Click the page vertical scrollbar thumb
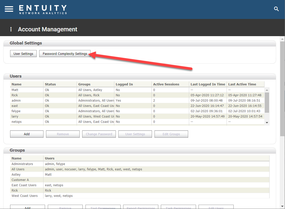Image resolution: width=285 pixels, height=209 pixels. 282,89
